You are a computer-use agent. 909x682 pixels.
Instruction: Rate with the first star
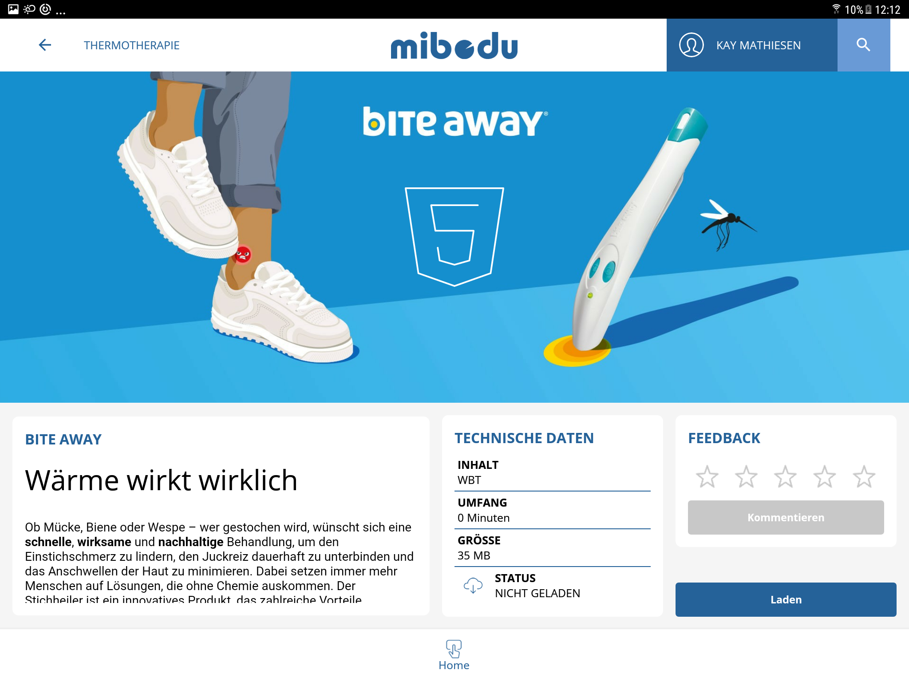pyautogui.click(x=707, y=476)
